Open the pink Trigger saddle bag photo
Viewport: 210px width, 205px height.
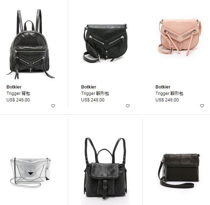coord(179,37)
